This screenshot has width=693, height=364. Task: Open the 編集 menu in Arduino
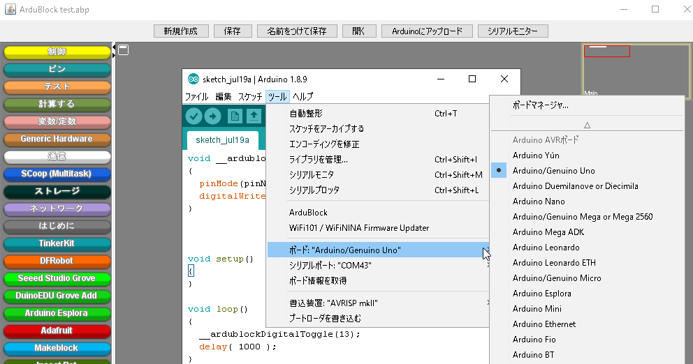click(223, 96)
